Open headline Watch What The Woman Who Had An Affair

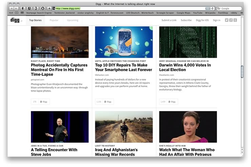(187, 152)
